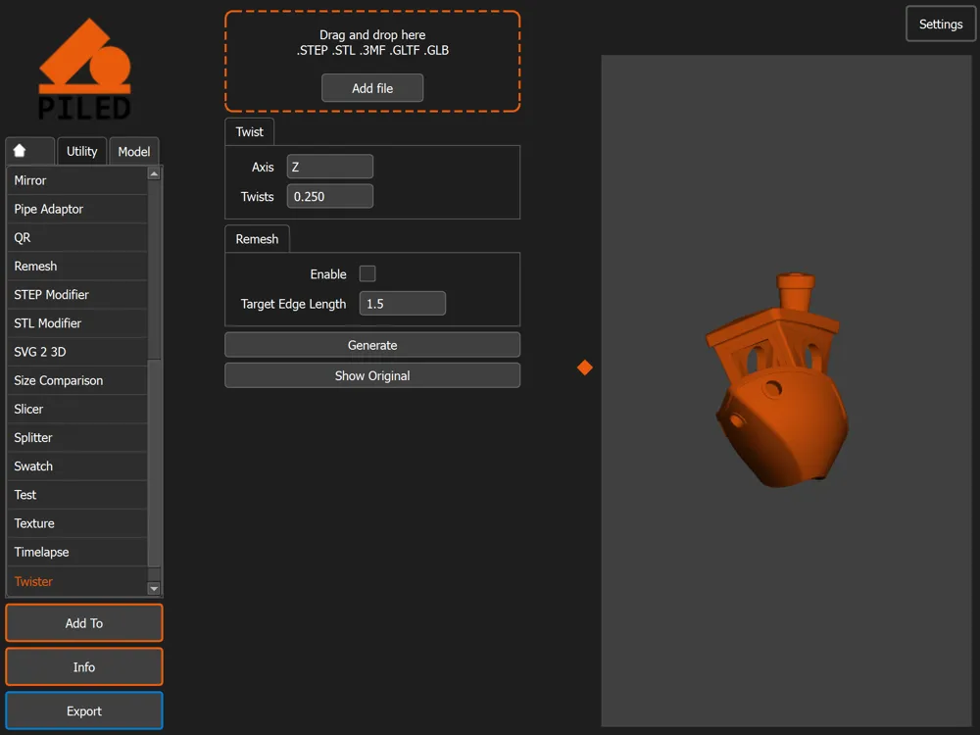Click the orange diamond panel handle
The height and width of the screenshot is (735, 980).
click(x=585, y=367)
